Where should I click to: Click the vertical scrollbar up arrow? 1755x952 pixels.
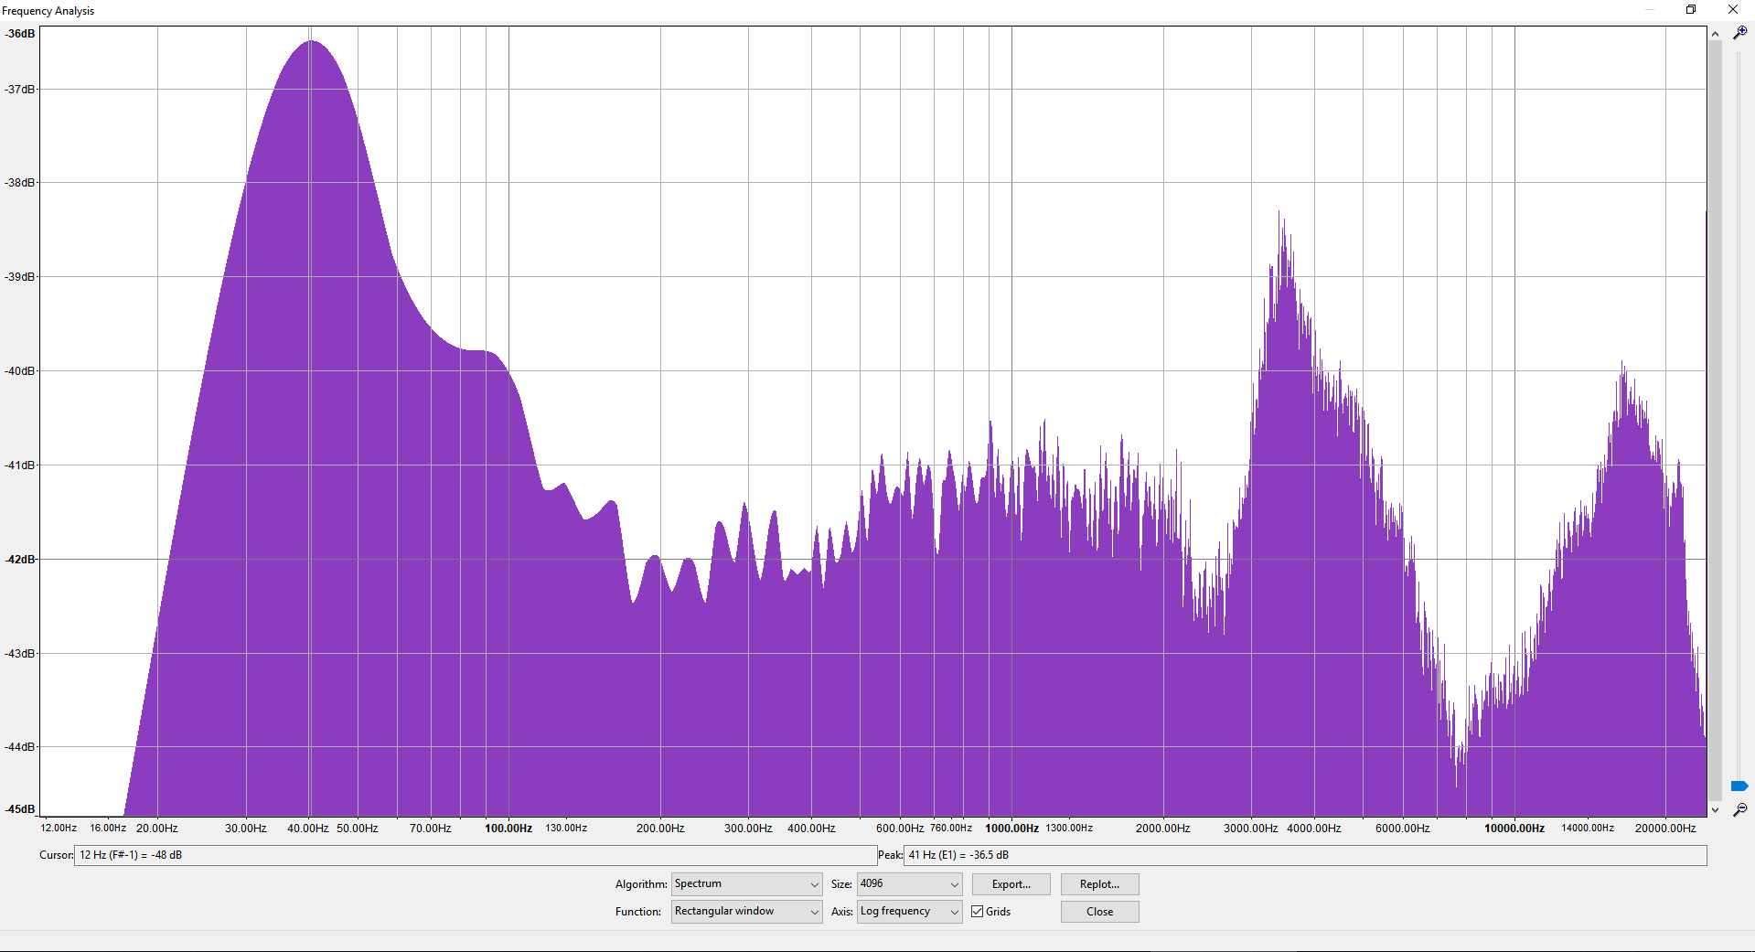coord(1715,34)
